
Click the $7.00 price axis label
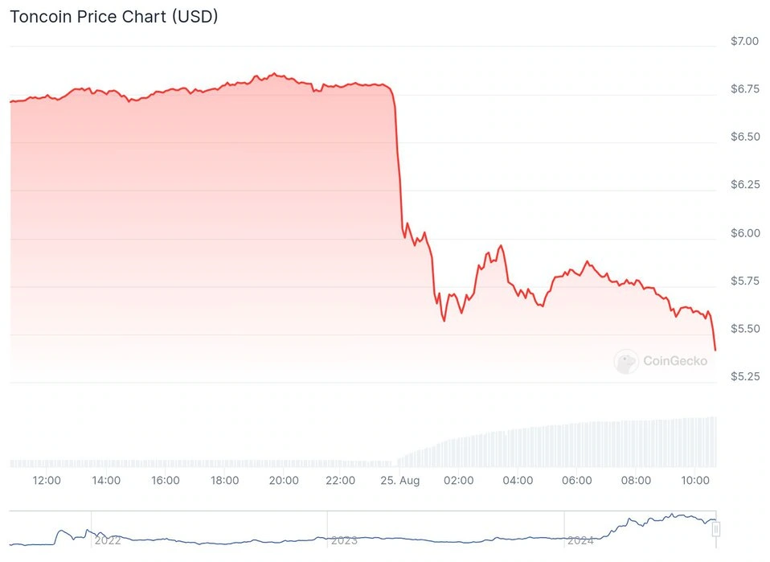(743, 41)
